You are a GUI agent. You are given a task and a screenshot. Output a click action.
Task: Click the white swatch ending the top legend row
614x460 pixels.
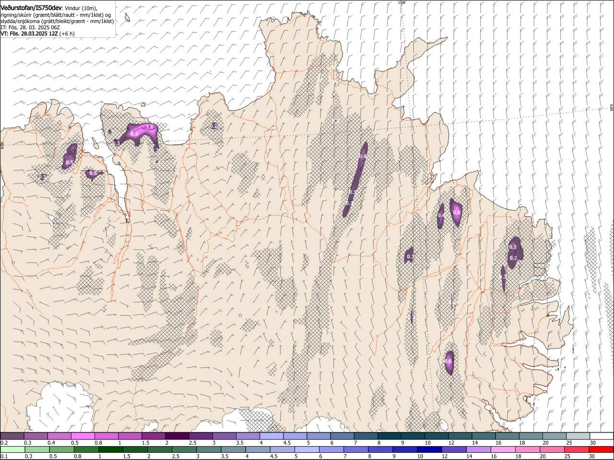point(602,436)
